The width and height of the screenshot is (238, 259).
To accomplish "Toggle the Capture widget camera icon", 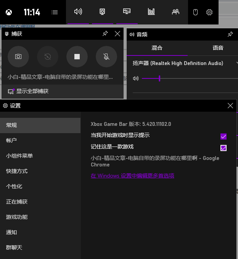I will (102, 12).
